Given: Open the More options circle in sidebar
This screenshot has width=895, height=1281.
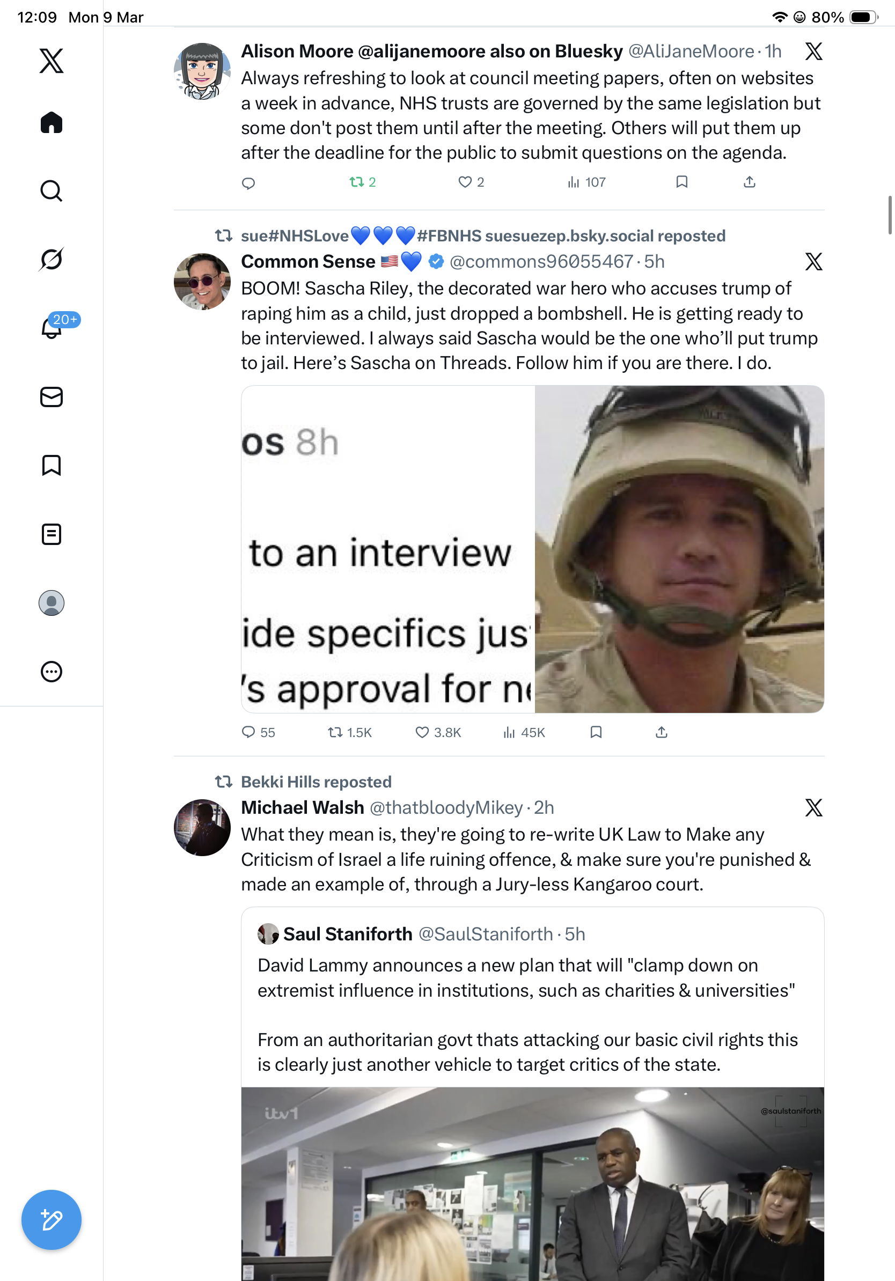Looking at the screenshot, I should coord(52,672).
